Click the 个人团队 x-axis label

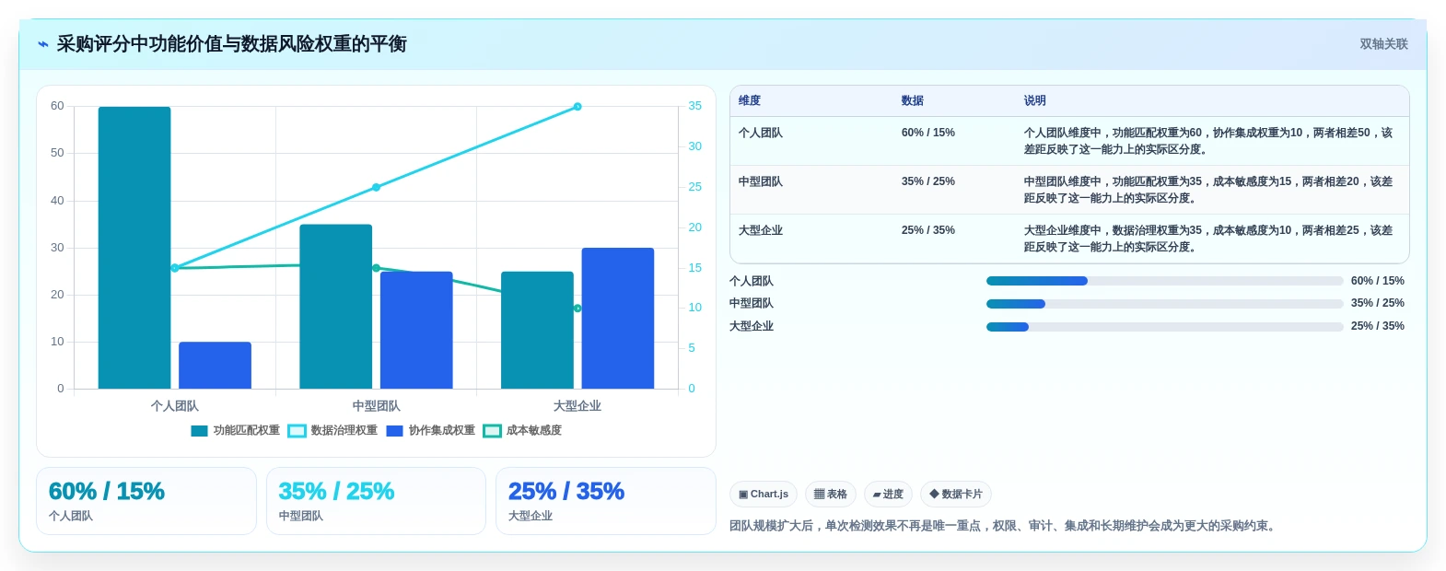pyautogui.click(x=175, y=406)
